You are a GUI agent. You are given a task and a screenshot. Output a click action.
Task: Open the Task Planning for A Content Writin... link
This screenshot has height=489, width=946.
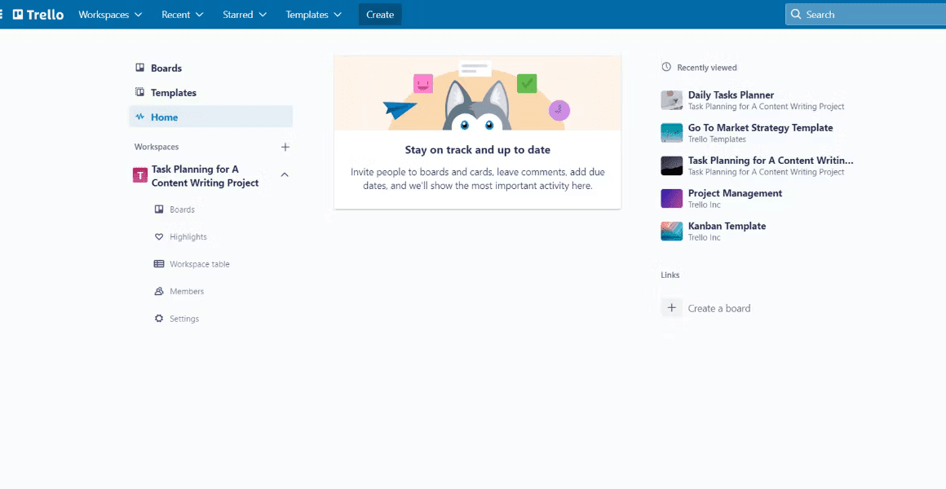click(771, 161)
